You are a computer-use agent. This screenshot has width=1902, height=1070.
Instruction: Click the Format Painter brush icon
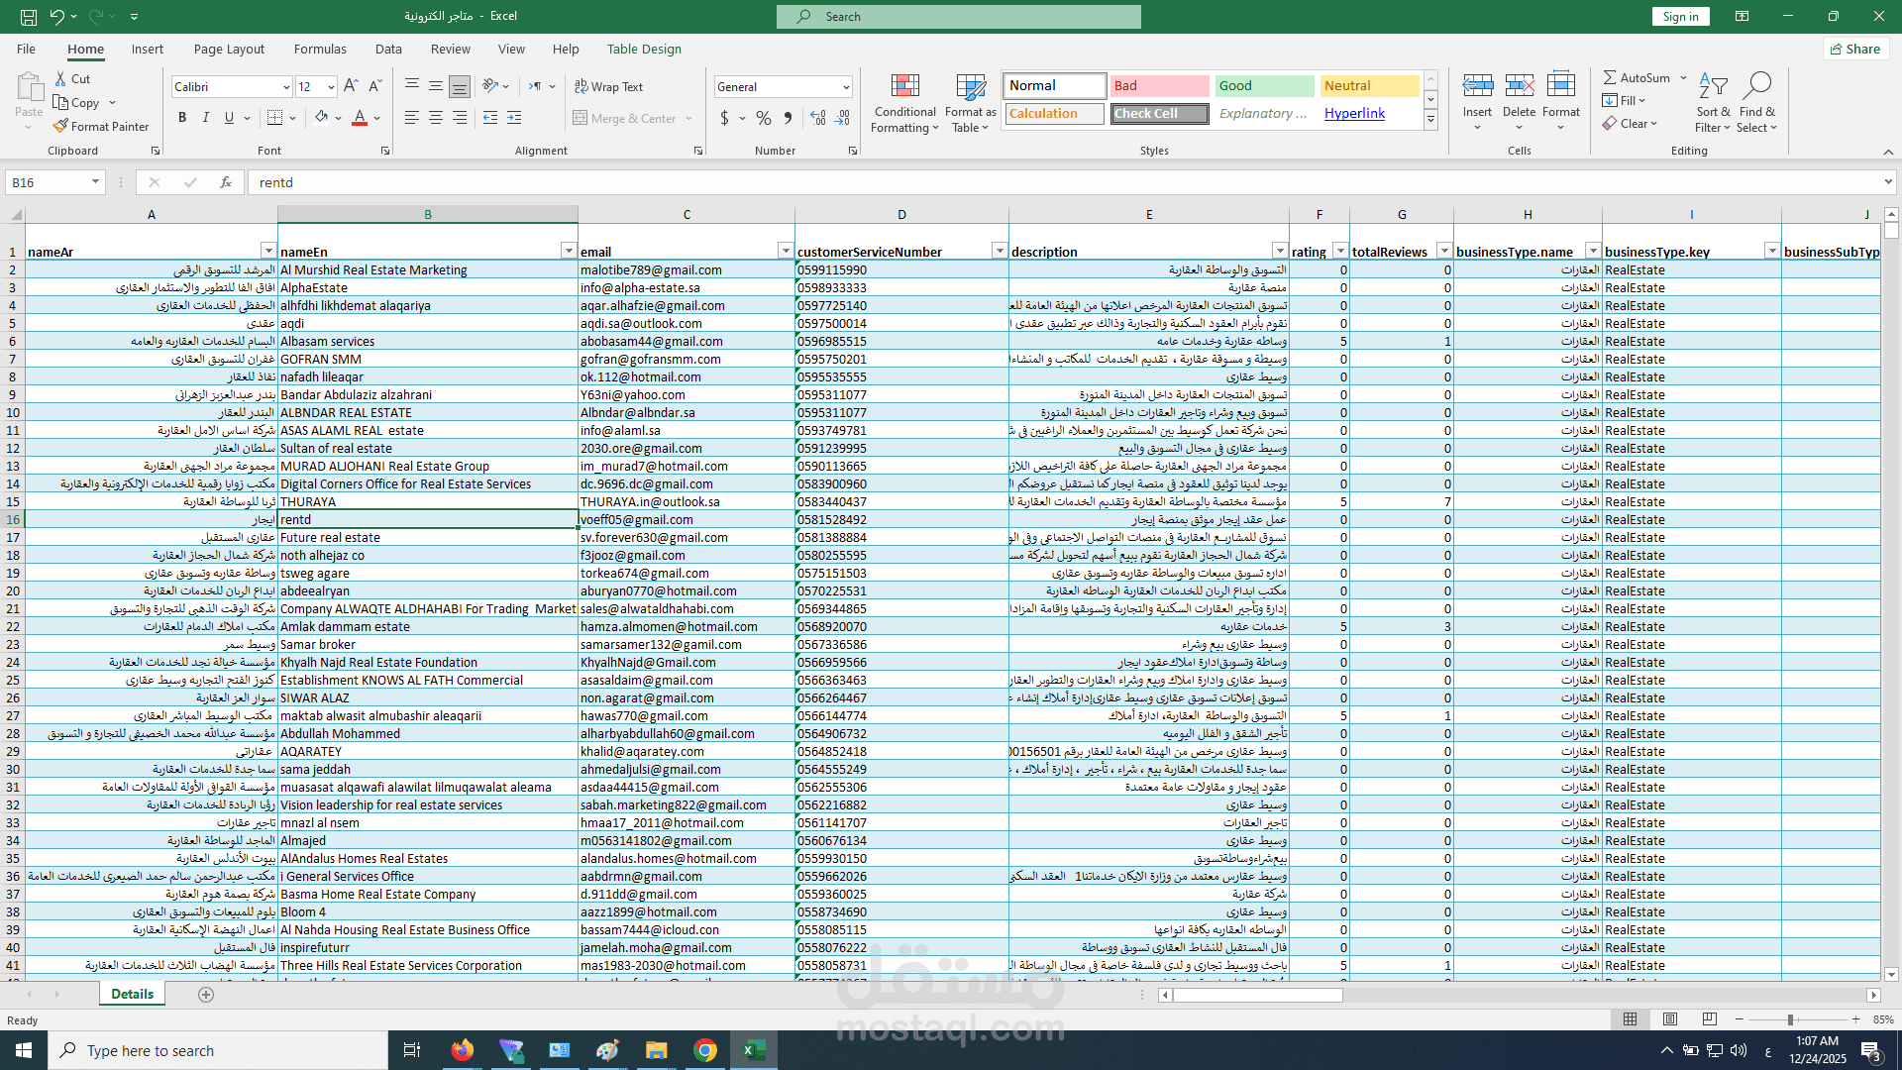pos(61,127)
